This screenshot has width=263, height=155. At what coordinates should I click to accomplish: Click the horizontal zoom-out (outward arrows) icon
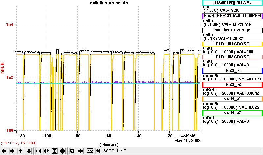(46, 151)
